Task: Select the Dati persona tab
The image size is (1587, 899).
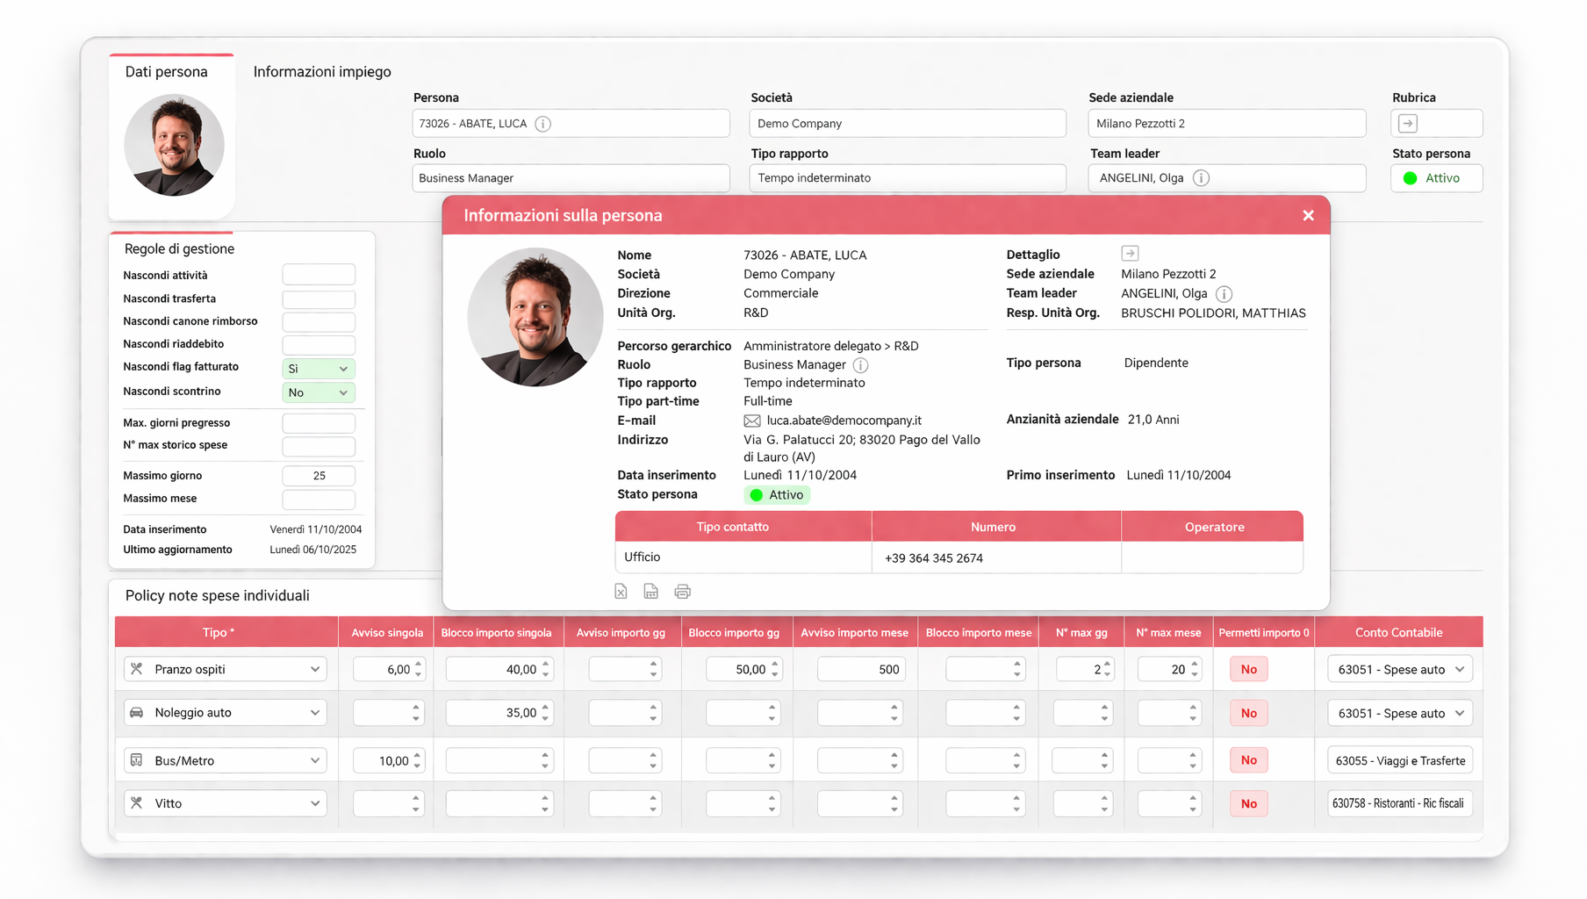Action: click(x=167, y=72)
